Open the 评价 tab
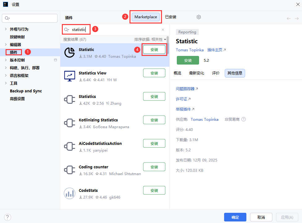 tap(216, 73)
